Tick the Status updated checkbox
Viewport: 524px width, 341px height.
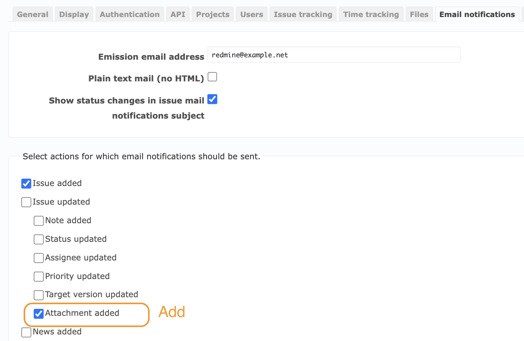click(39, 239)
